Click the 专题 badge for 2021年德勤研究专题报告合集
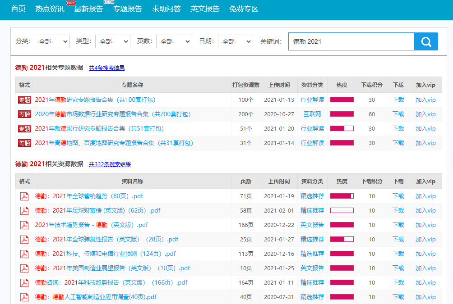 point(24,100)
